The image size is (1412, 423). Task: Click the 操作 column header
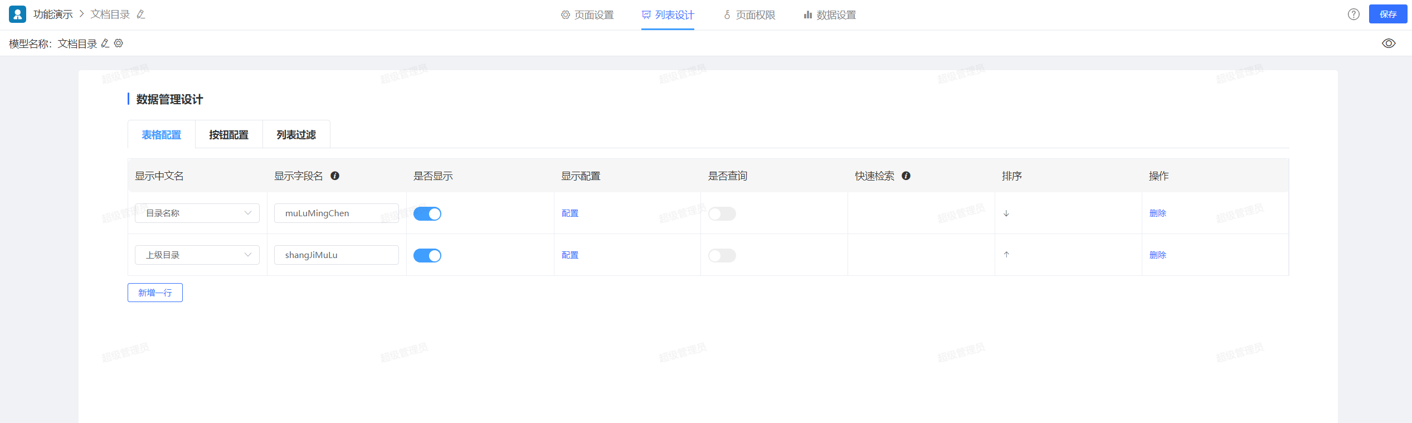pos(1159,176)
